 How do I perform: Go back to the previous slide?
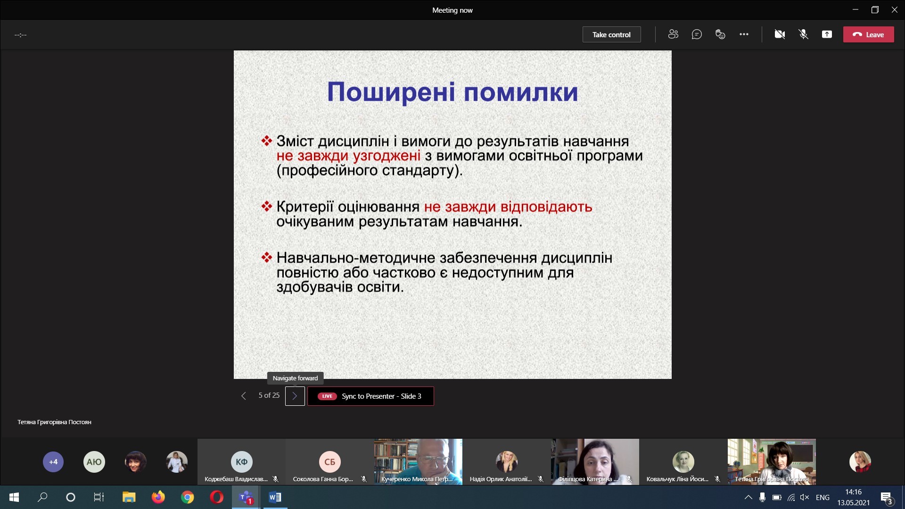(x=244, y=396)
